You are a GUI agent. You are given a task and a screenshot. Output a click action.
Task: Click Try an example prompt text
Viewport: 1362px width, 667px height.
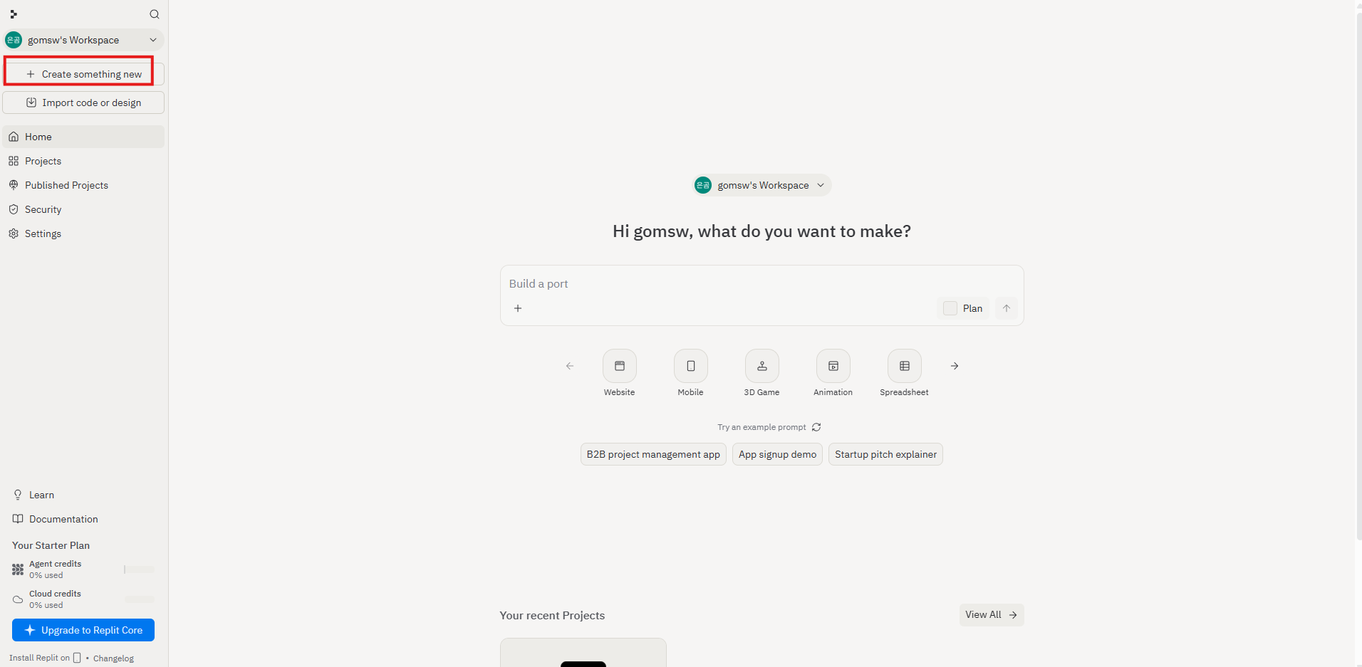(x=761, y=427)
